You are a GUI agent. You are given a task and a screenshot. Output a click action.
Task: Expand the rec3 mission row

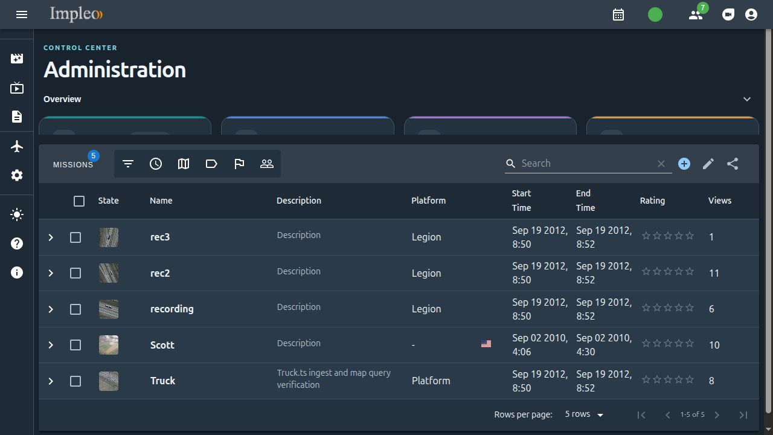[x=51, y=237]
